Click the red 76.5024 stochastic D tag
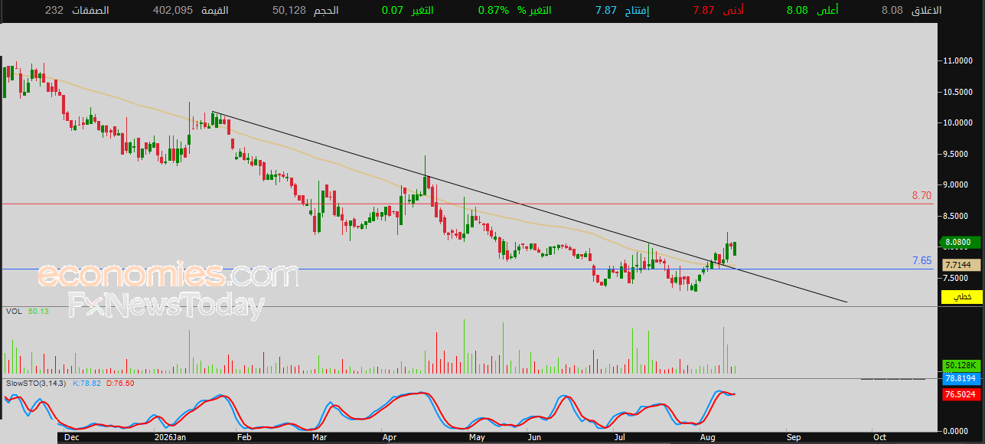 click(962, 394)
